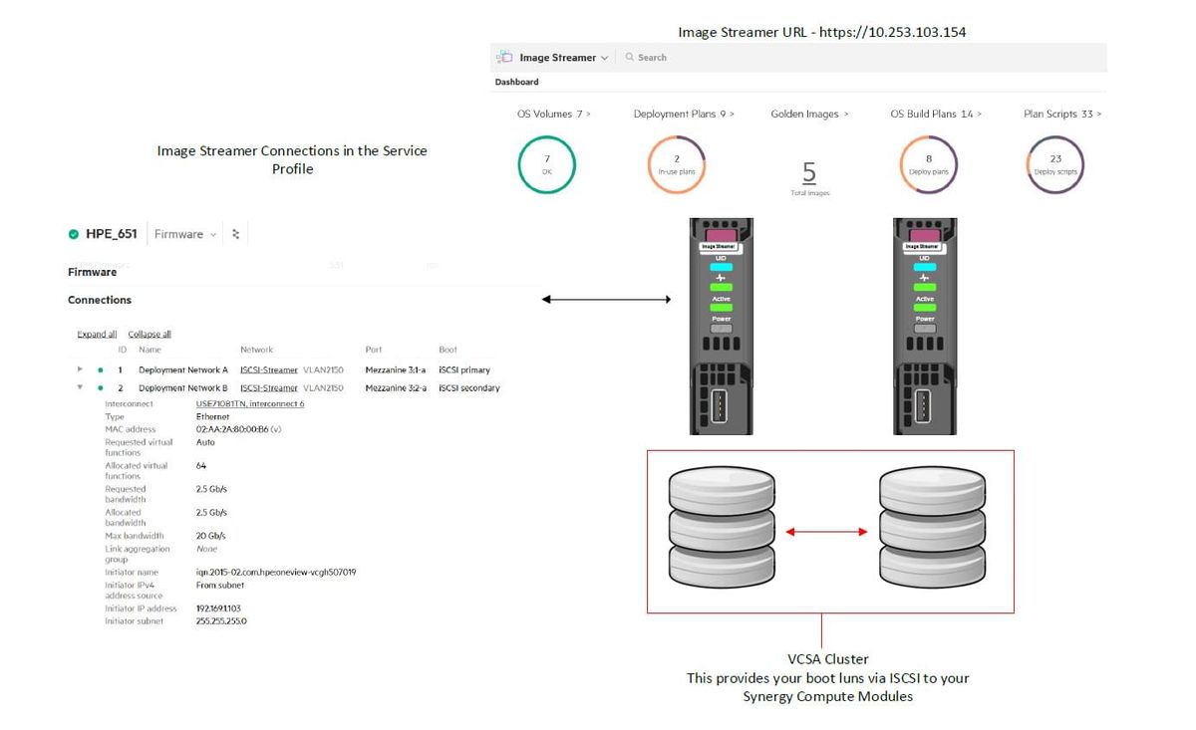Click the green status icon beside HPE_651
The image size is (1196, 730).
tap(74, 235)
